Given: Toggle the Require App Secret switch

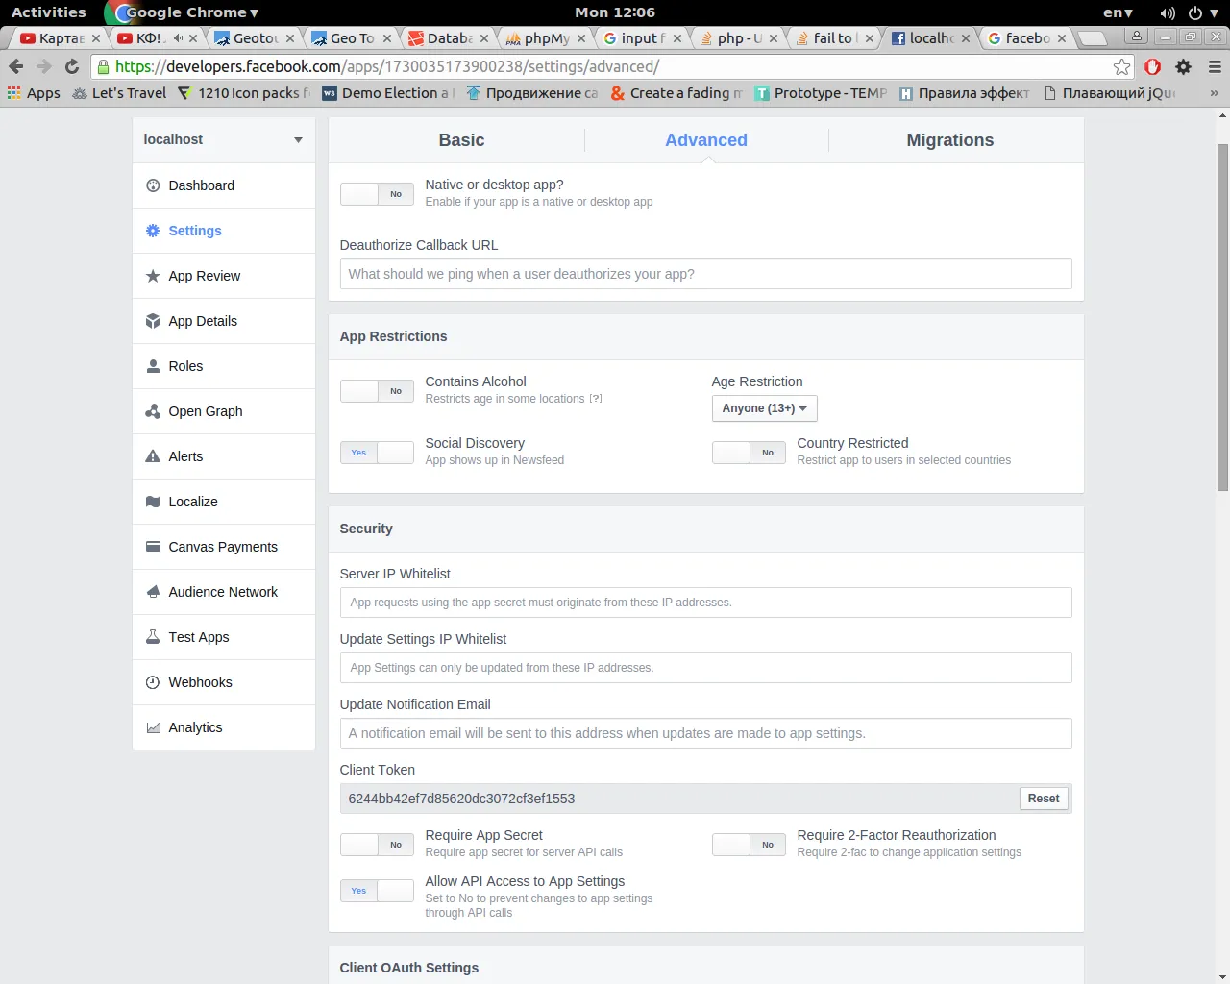Looking at the screenshot, I should pos(377,845).
